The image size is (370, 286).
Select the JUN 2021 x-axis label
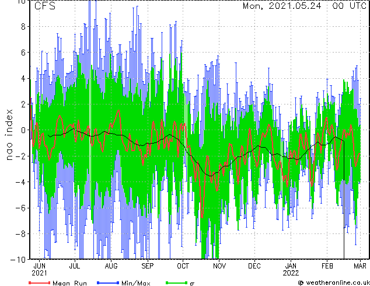pos(40,270)
